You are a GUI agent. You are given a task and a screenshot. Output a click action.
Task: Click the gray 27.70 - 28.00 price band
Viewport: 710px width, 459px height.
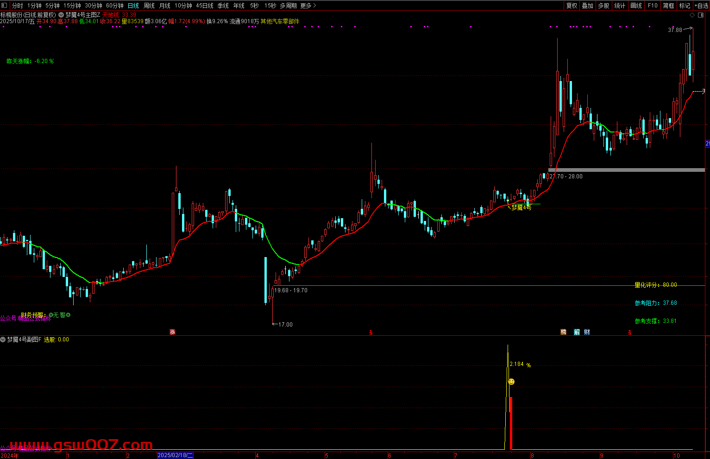pos(626,170)
